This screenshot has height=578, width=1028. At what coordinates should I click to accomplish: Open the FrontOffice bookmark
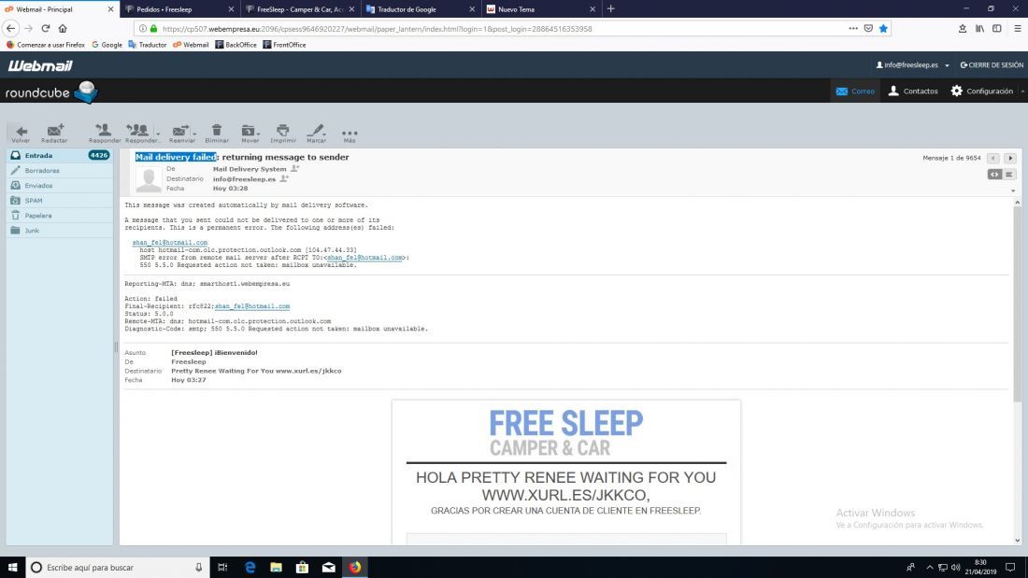tap(284, 45)
